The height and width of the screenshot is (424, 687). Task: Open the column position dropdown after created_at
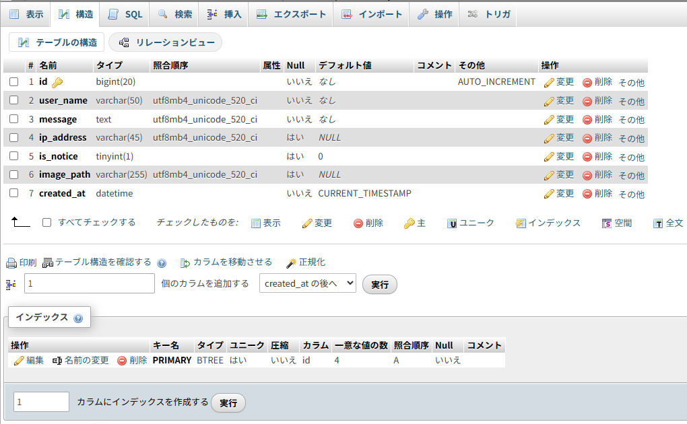click(307, 284)
